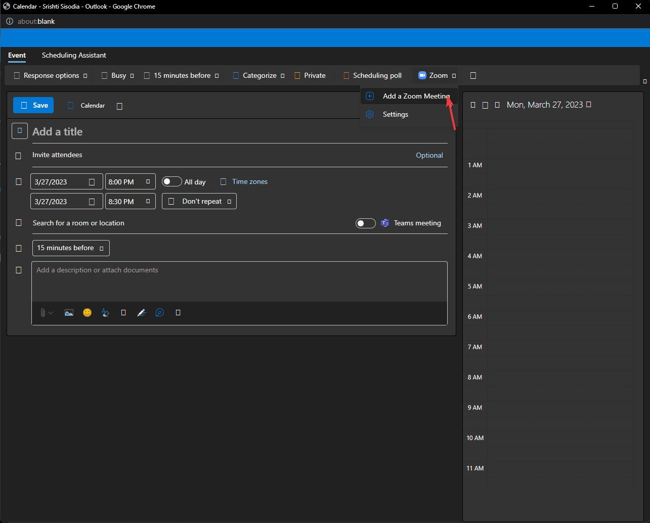Open the start date calendar picker icon
The height and width of the screenshot is (523, 650).
point(92,182)
